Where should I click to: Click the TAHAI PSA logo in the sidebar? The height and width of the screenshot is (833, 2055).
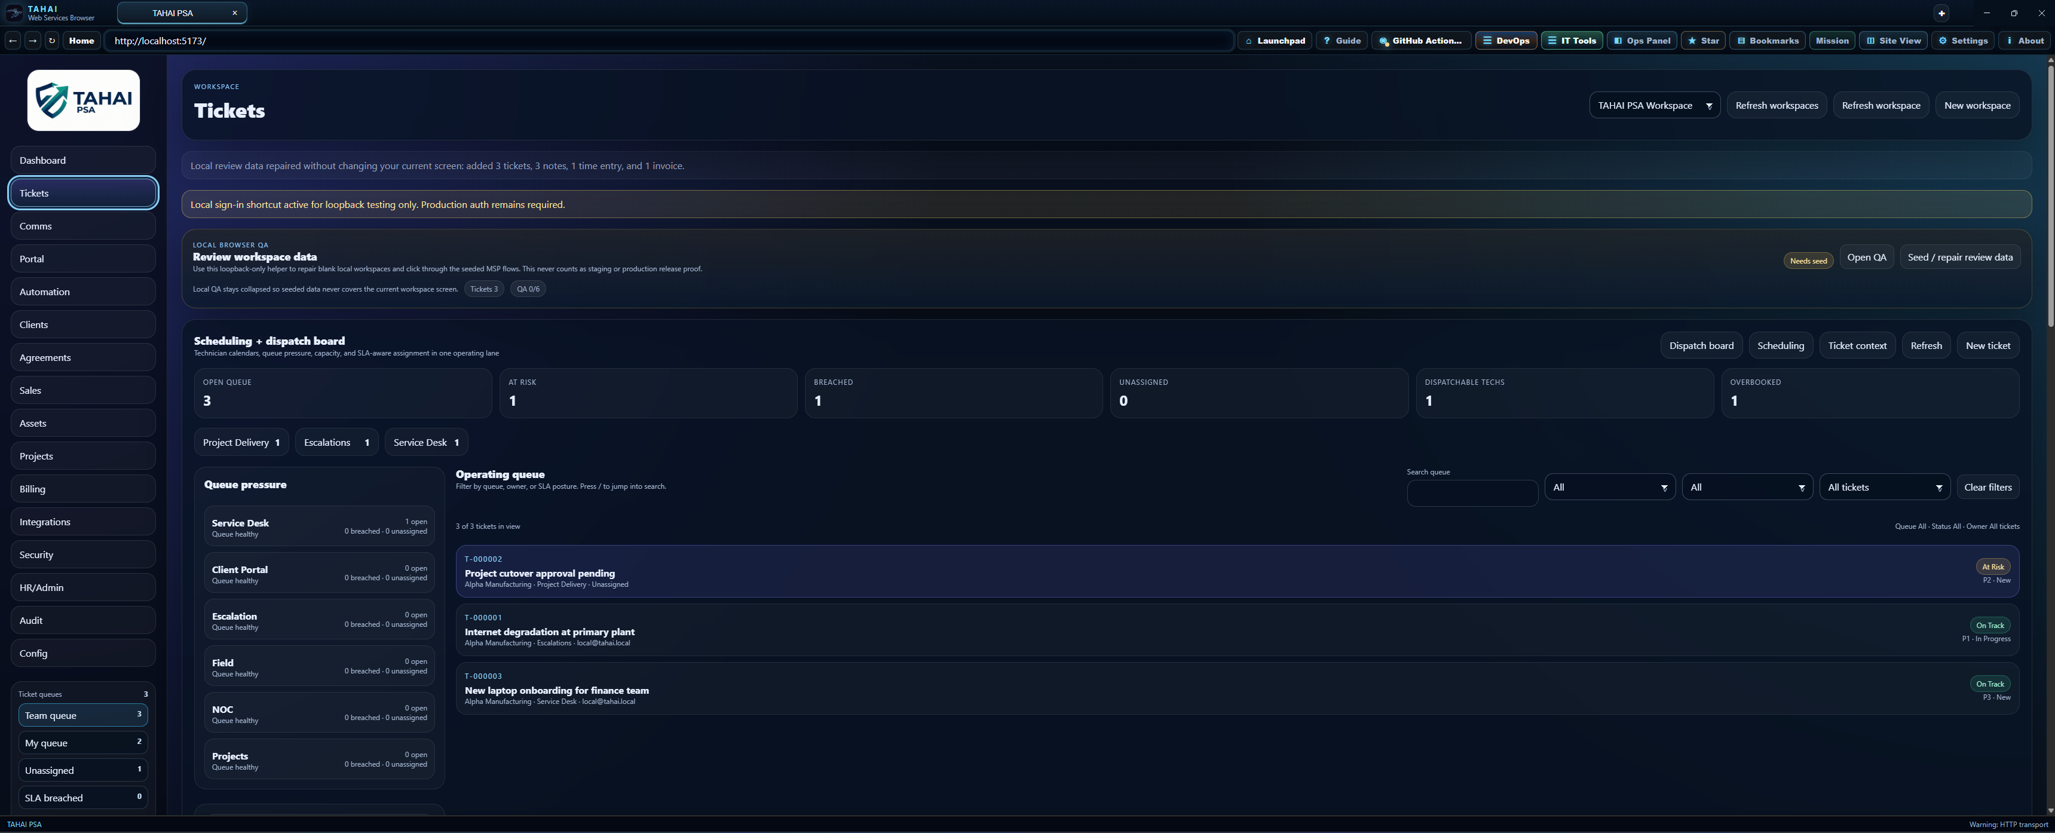pyautogui.click(x=83, y=100)
